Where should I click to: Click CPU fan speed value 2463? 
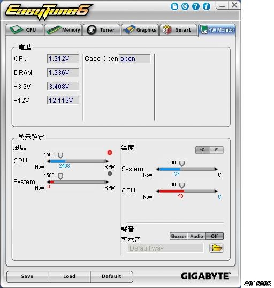(x=64, y=166)
